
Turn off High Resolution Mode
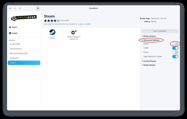click(x=175, y=56)
